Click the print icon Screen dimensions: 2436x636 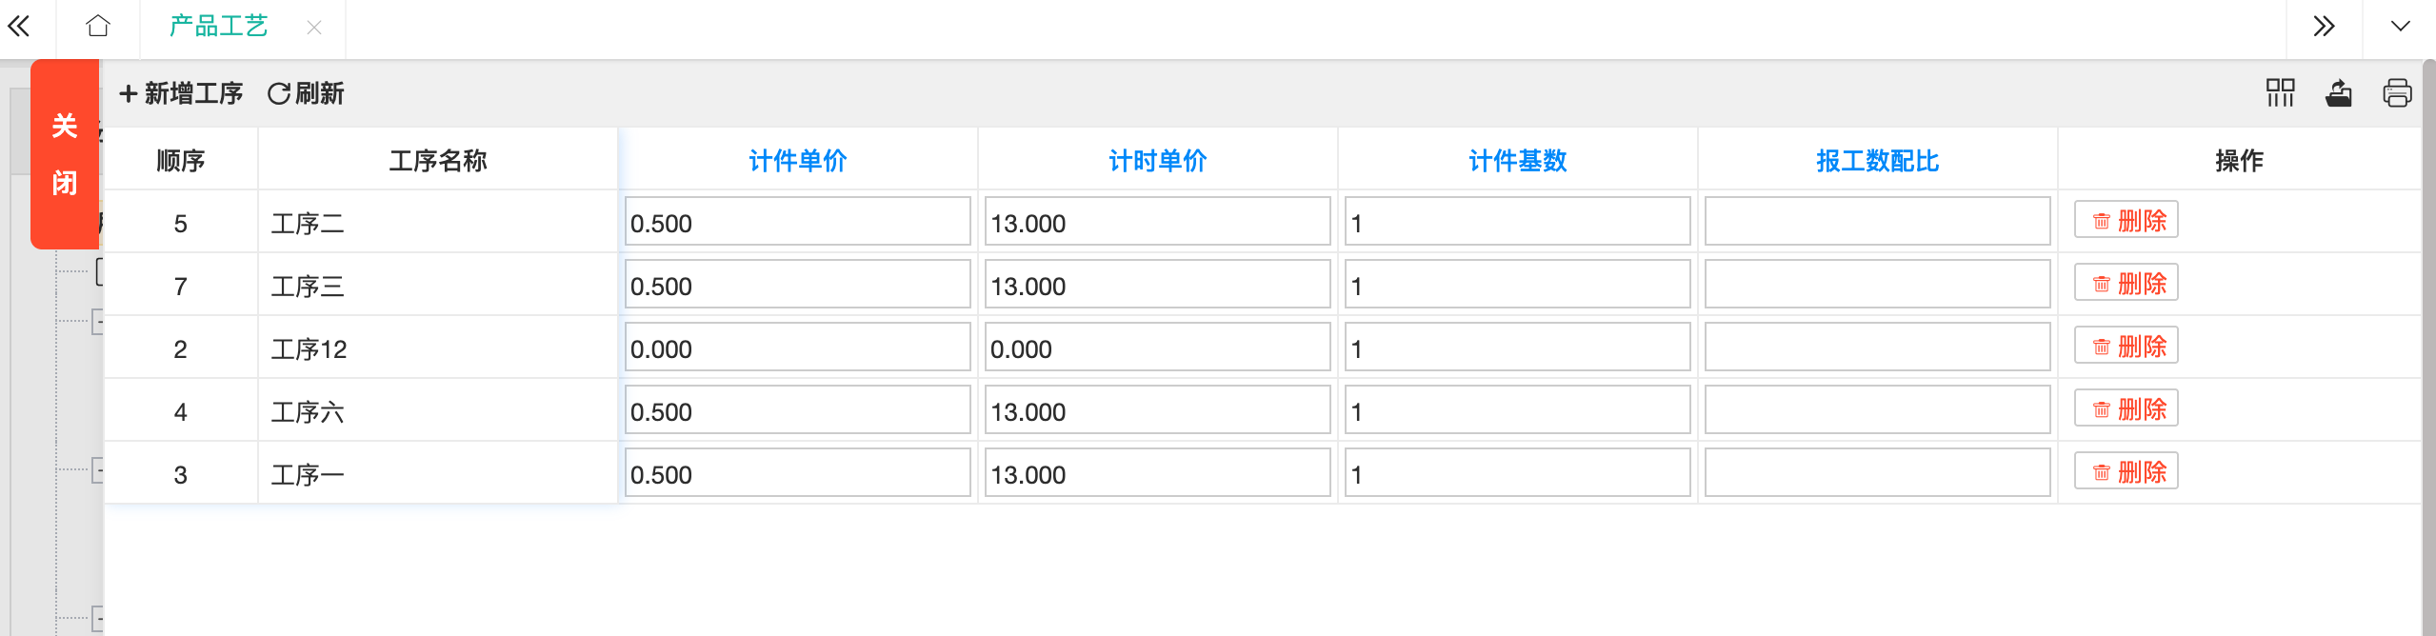pyautogui.click(x=2397, y=93)
